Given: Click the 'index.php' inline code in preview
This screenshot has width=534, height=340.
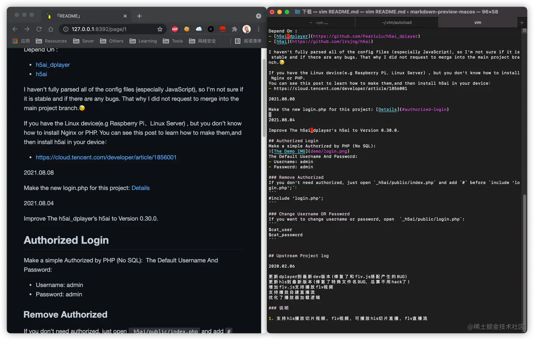Looking at the screenshot, I should (165, 332).
